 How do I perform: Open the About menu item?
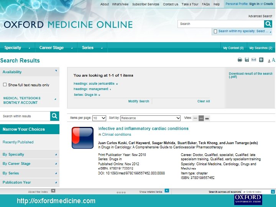point(105,4)
